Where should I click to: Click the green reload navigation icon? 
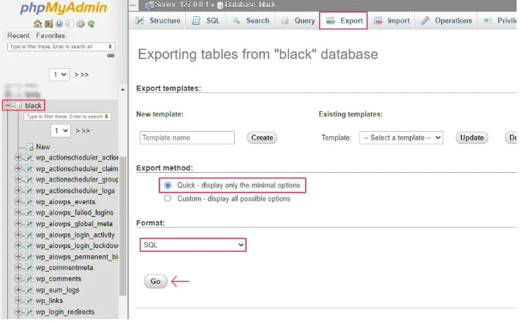(x=90, y=23)
